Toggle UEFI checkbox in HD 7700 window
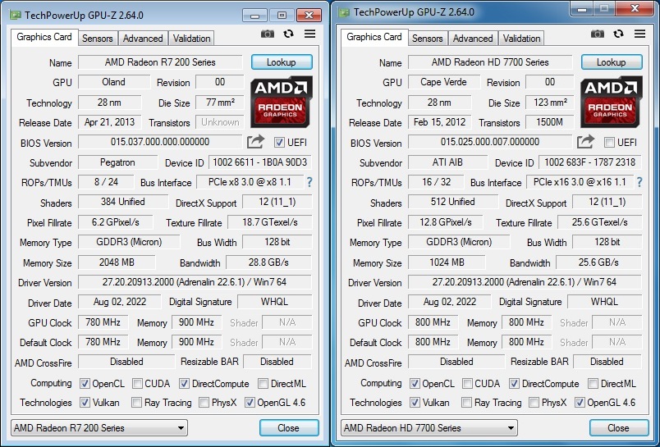660x447 pixels. [x=609, y=142]
